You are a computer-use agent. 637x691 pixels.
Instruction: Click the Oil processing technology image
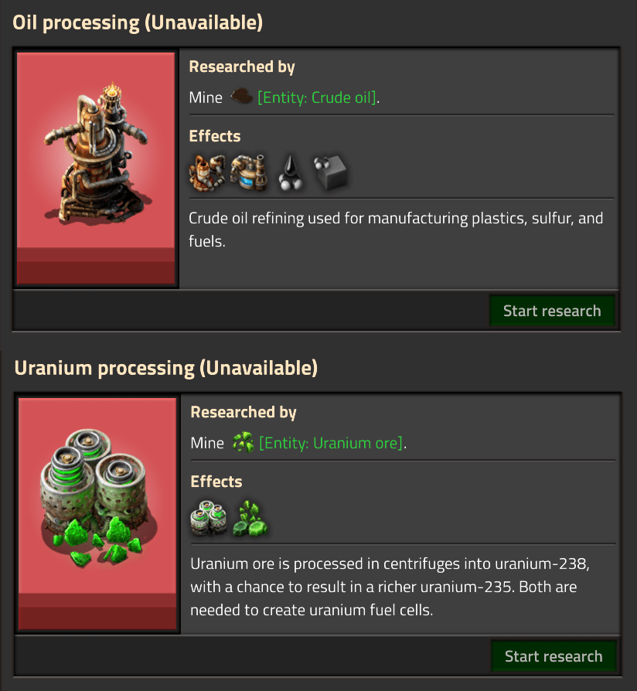(x=97, y=168)
